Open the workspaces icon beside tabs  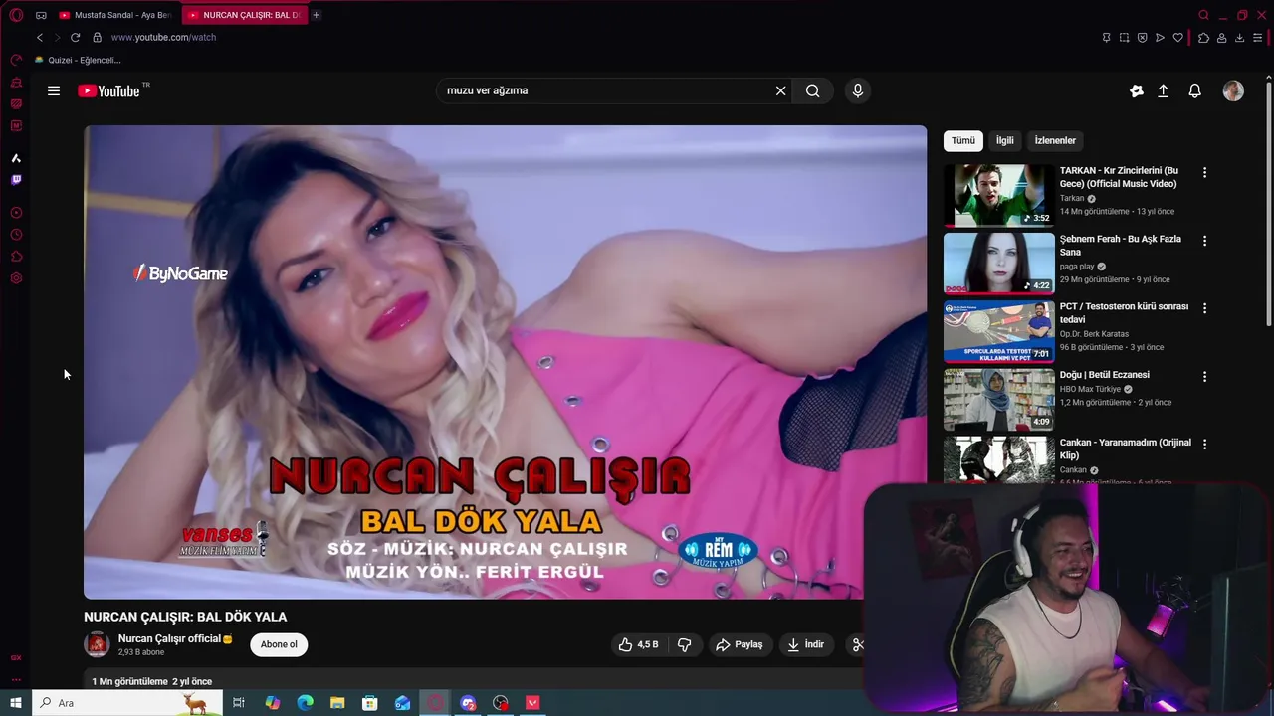click(x=41, y=15)
